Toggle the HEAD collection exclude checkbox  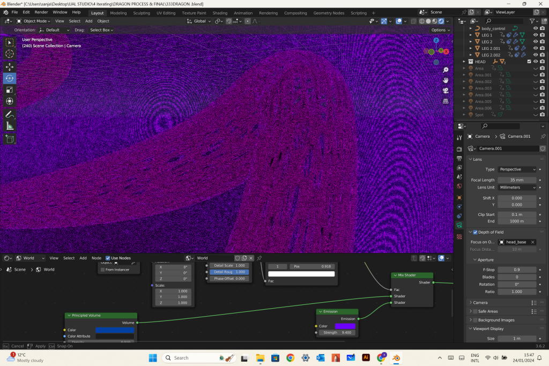[529, 62]
